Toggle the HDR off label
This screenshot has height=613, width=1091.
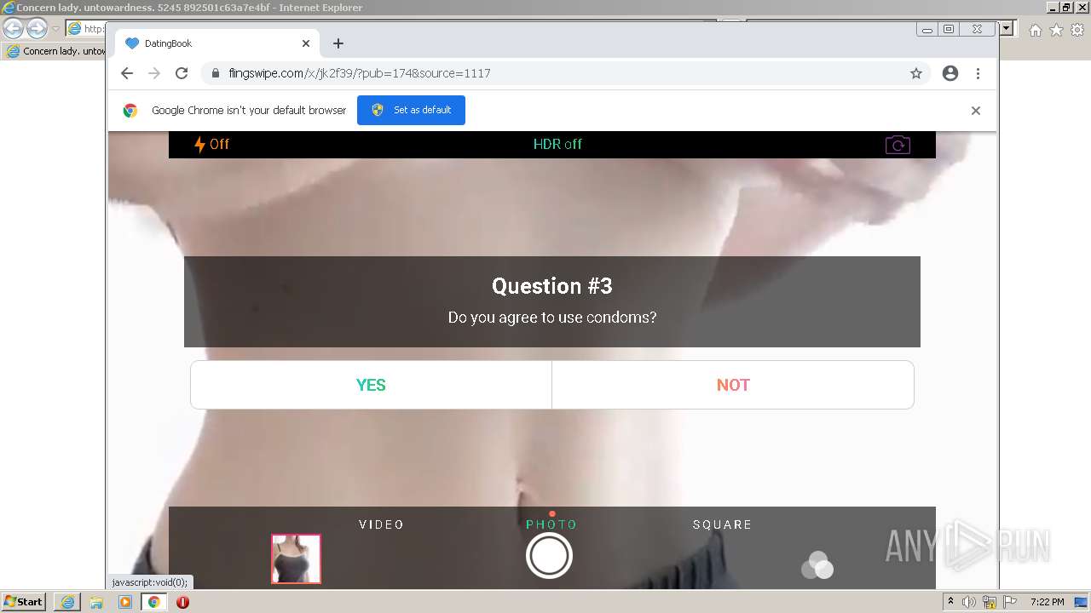coord(557,144)
